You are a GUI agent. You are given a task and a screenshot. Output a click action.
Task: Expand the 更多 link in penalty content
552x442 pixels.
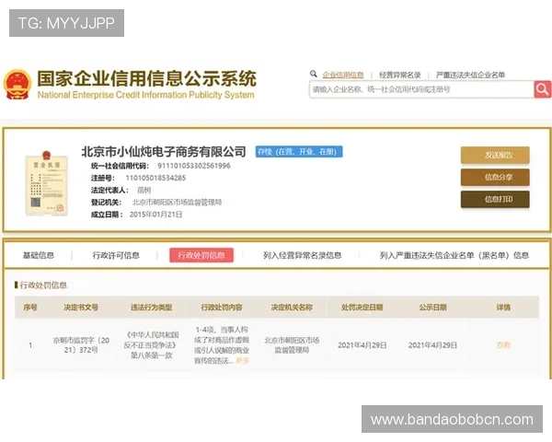(242, 361)
